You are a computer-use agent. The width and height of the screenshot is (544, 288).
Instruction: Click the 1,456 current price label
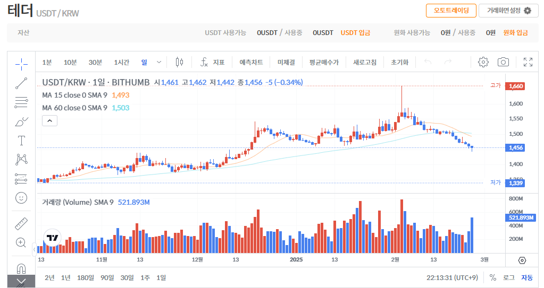coord(516,148)
